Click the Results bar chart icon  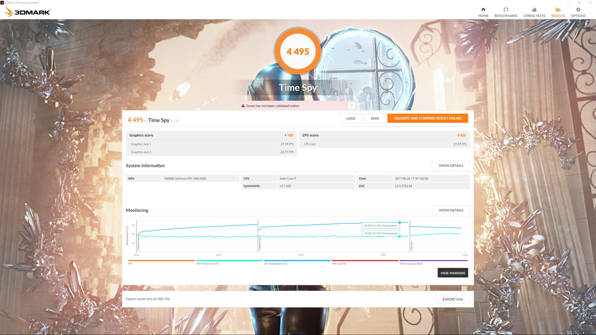[x=558, y=10]
